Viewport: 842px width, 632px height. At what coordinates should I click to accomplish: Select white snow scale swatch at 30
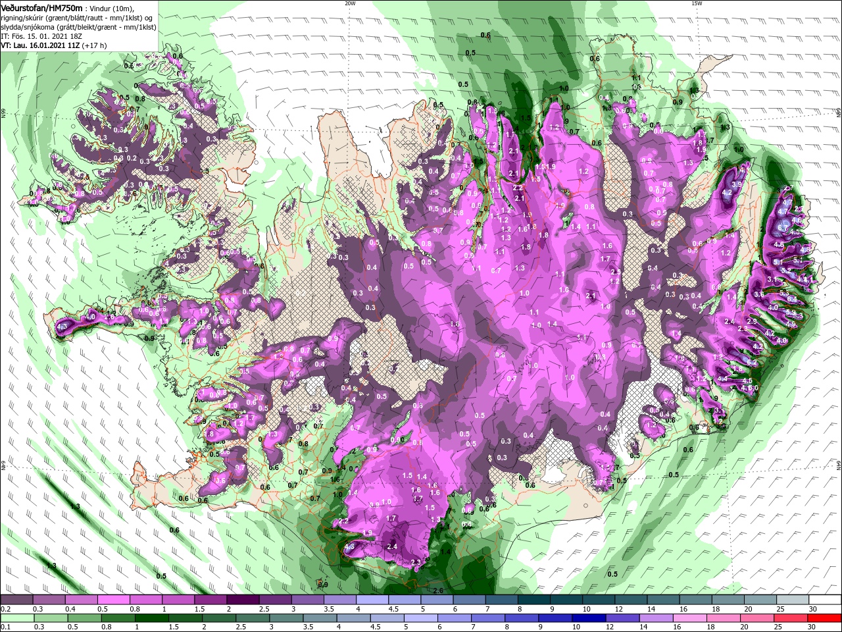(x=825, y=600)
